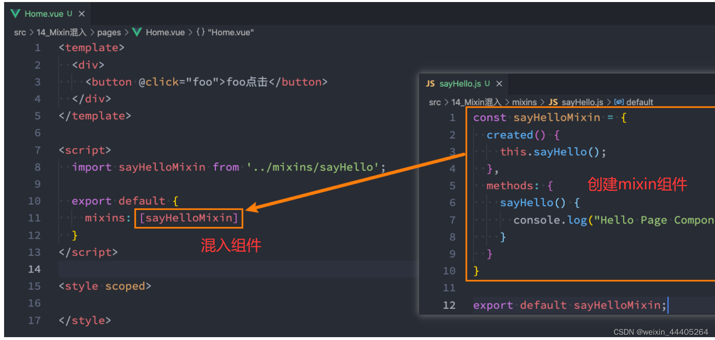
Task: Click '</template>' closing tag
Action: coord(95,116)
